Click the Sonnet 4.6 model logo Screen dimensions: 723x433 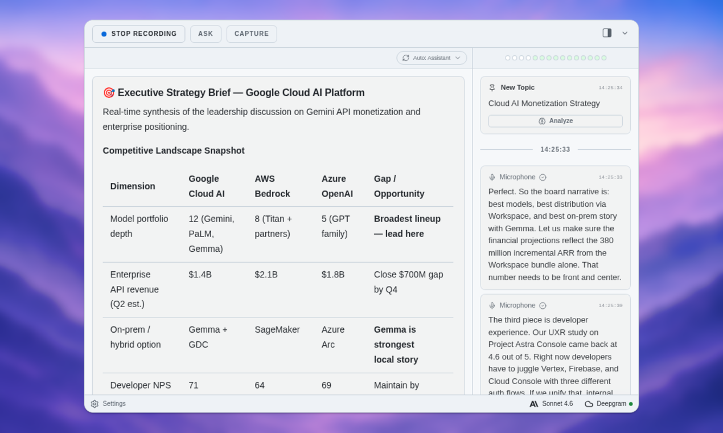(x=534, y=404)
